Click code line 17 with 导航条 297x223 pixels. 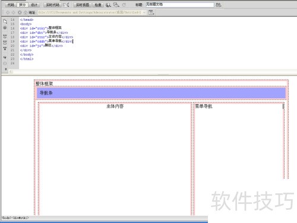click(44, 33)
